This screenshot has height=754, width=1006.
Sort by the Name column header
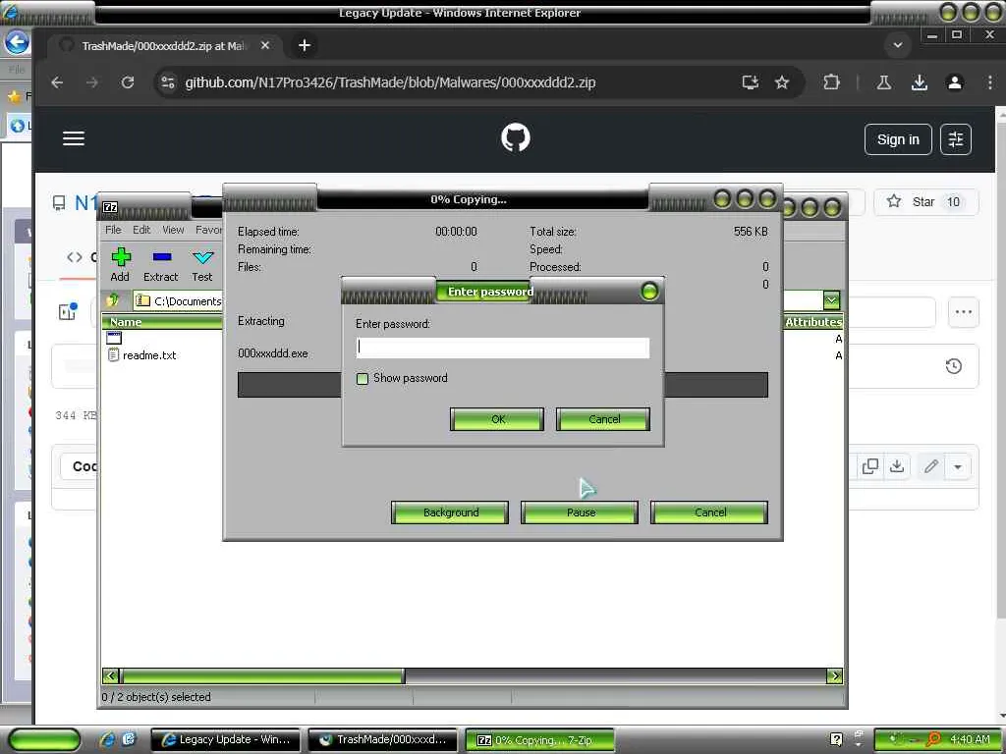pyautogui.click(x=162, y=322)
